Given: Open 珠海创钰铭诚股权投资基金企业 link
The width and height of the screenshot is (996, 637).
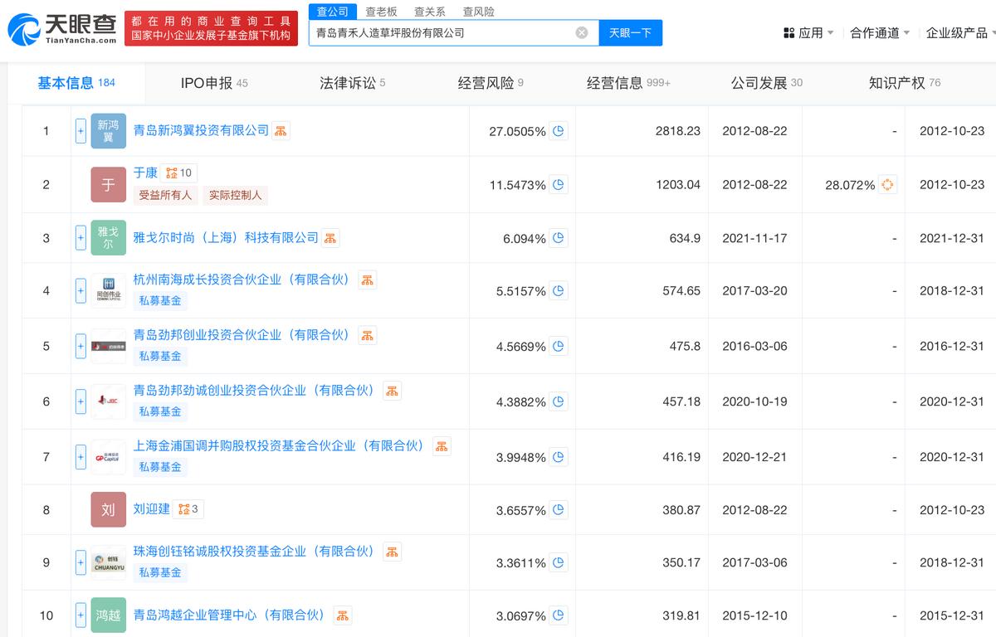Looking at the screenshot, I should (x=256, y=552).
